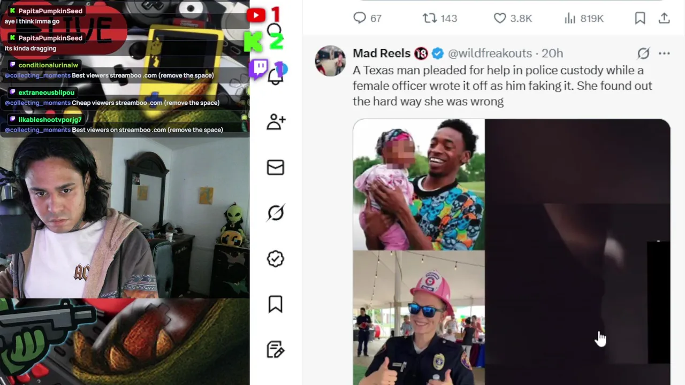
Task: Open the man holding baby photo
Action: pyautogui.click(x=418, y=184)
